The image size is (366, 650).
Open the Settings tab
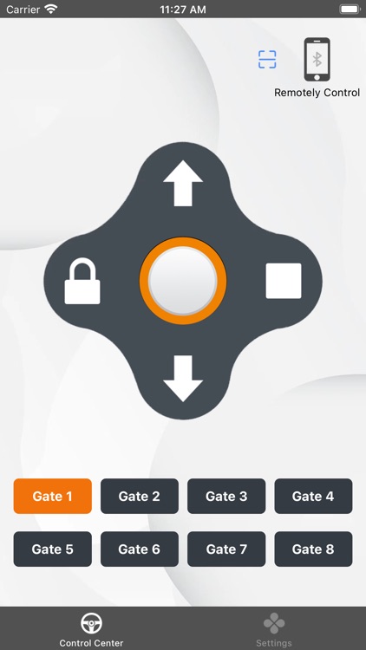pos(274,631)
